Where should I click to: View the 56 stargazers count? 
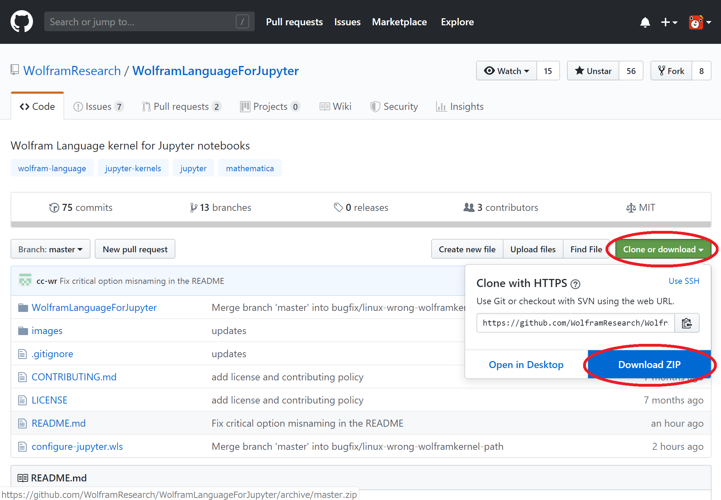(x=631, y=71)
